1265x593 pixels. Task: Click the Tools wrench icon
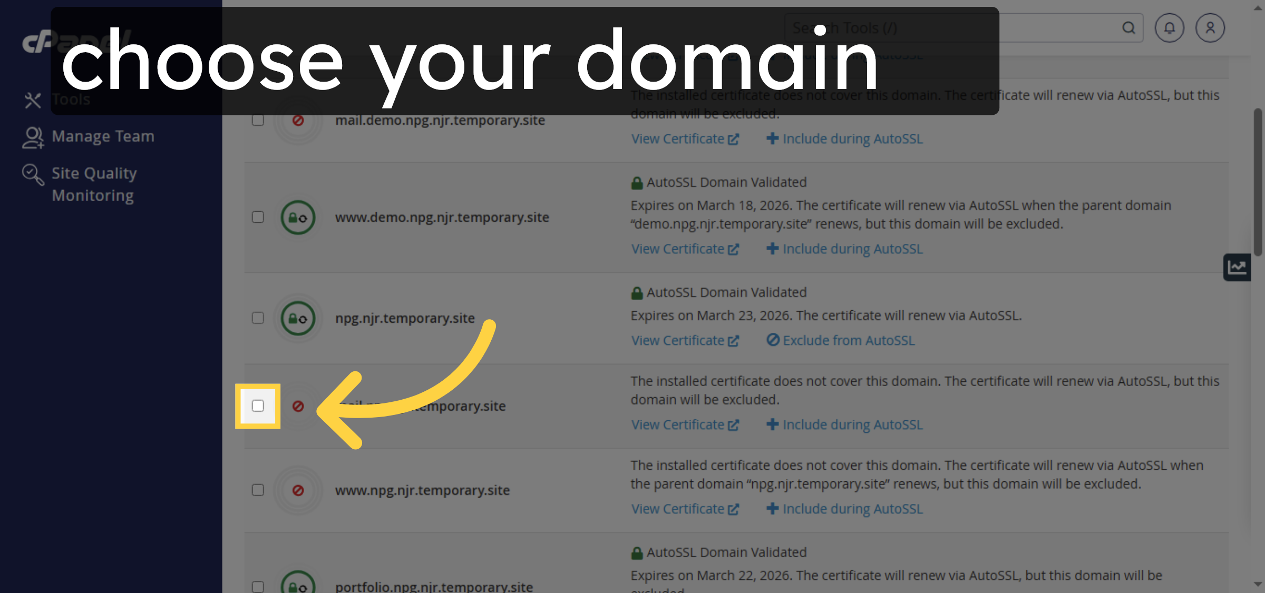tap(33, 99)
